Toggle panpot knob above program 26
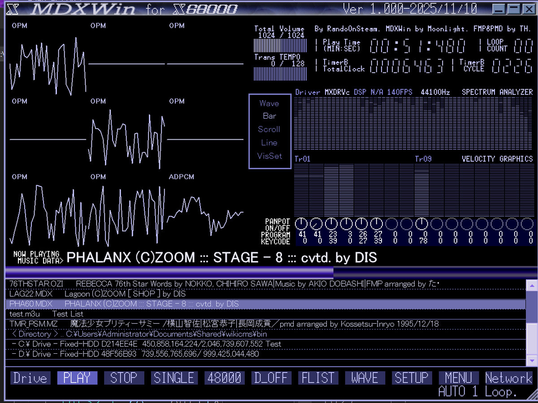This screenshot has width=538, height=403. tap(361, 223)
